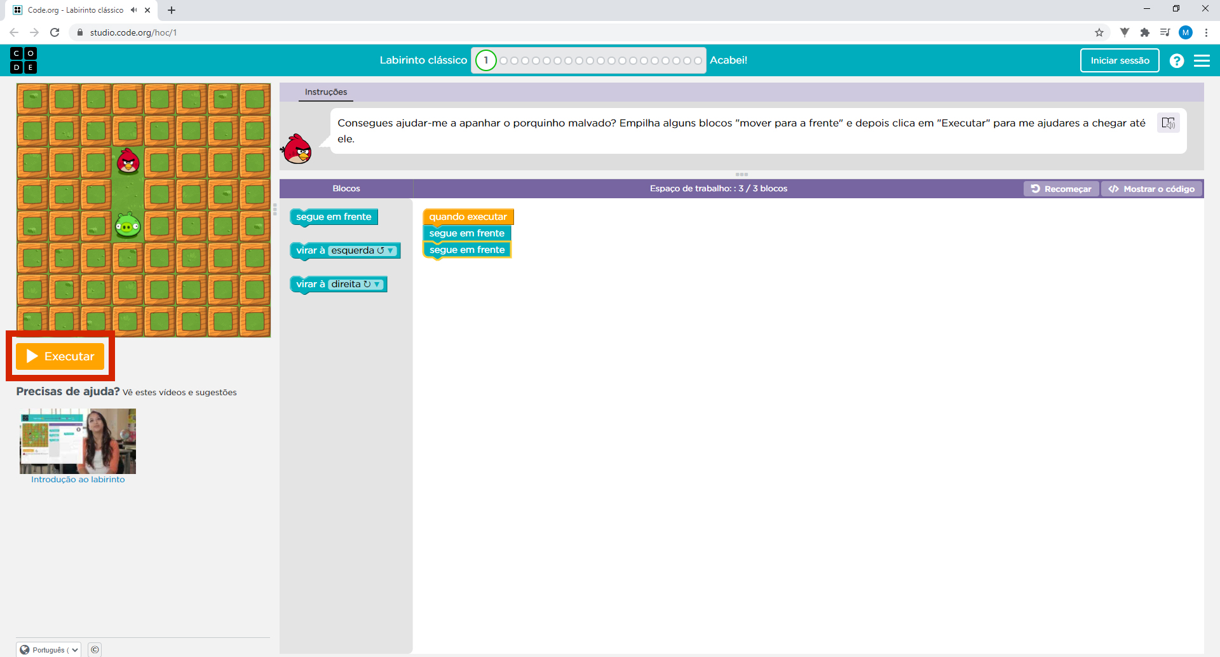
Task: Select the virar à esquerda toolbox block
Action: pyautogui.click(x=345, y=251)
